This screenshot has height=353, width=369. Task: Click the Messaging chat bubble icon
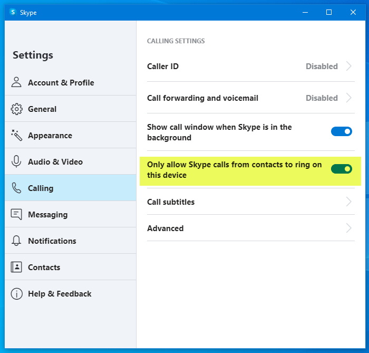coord(16,214)
